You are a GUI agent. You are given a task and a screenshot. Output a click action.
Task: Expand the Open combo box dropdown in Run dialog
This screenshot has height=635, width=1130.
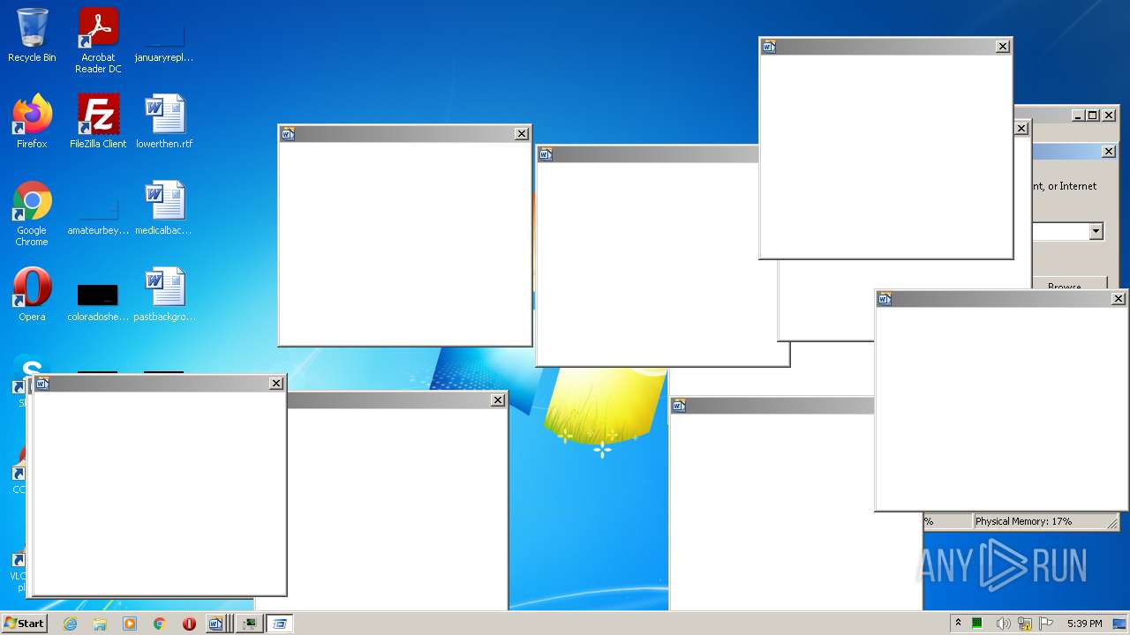(x=1096, y=231)
